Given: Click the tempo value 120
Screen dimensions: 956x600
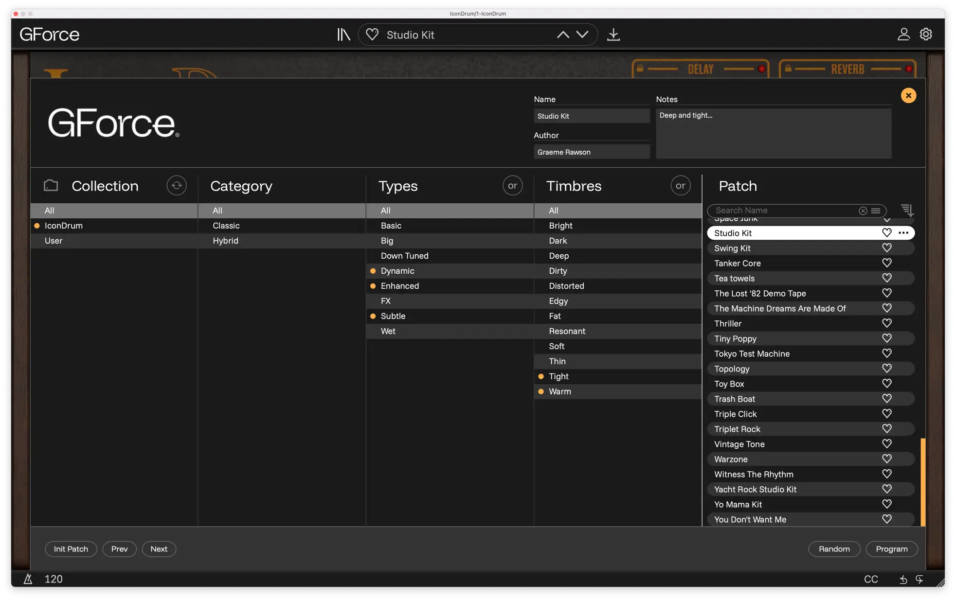Looking at the screenshot, I should pyautogui.click(x=54, y=579).
